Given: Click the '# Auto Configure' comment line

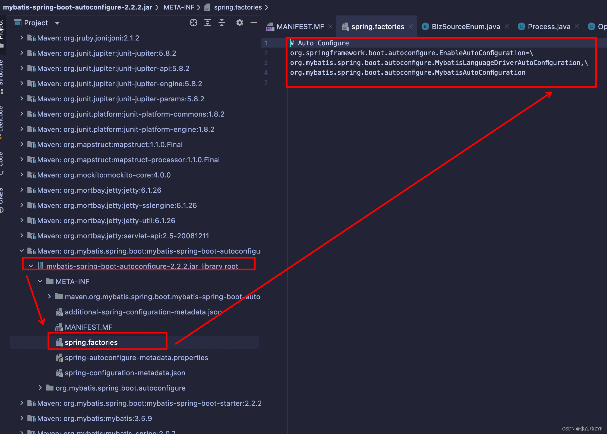Looking at the screenshot, I should click(x=320, y=43).
